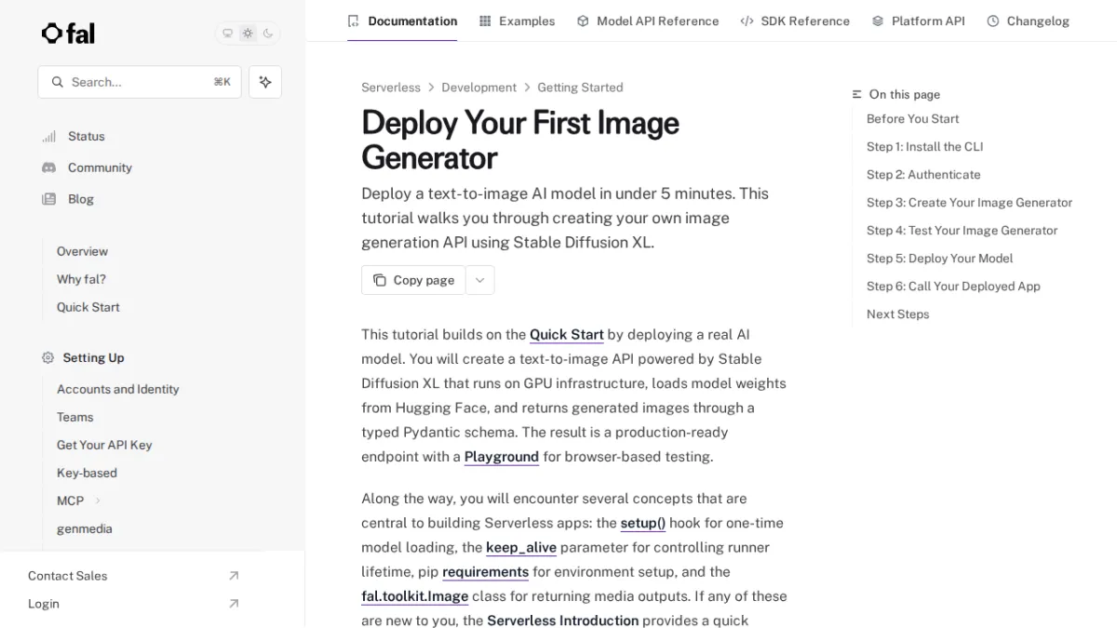Go to Getting Started breadcrumb

coord(580,87)
